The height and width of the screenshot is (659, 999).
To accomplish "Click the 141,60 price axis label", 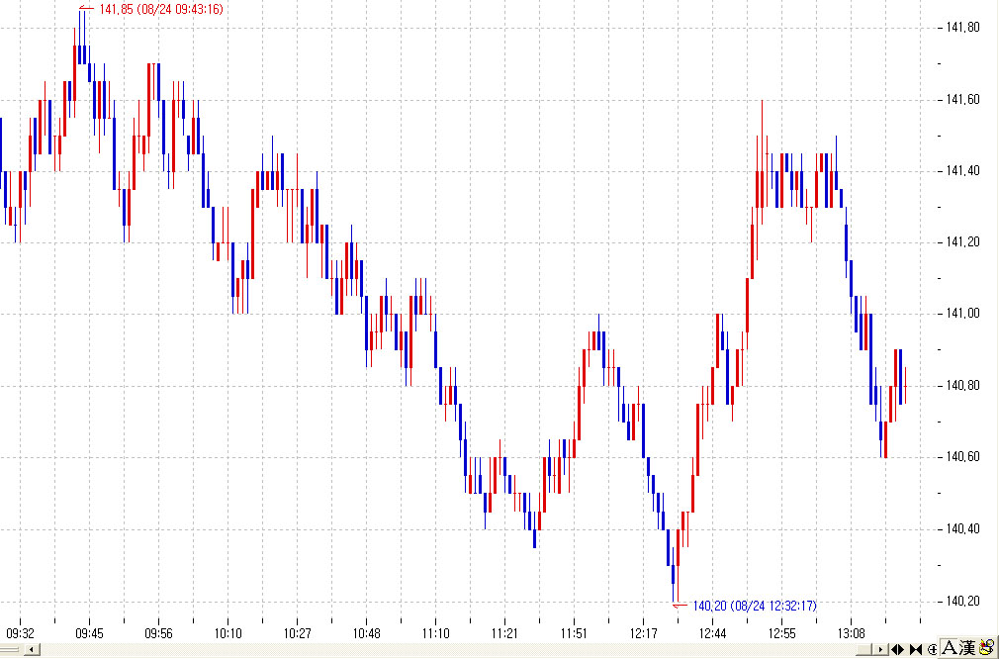I will (962, 100).
